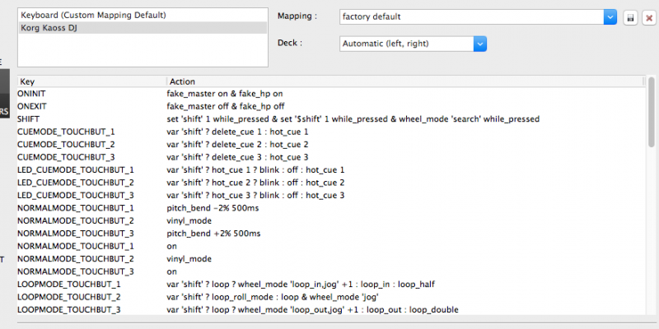Select Korg Kaoss DJ in the device list
The height and width of the screenshot is (329, 659).
pyautogui.click(x=142, y=27)
